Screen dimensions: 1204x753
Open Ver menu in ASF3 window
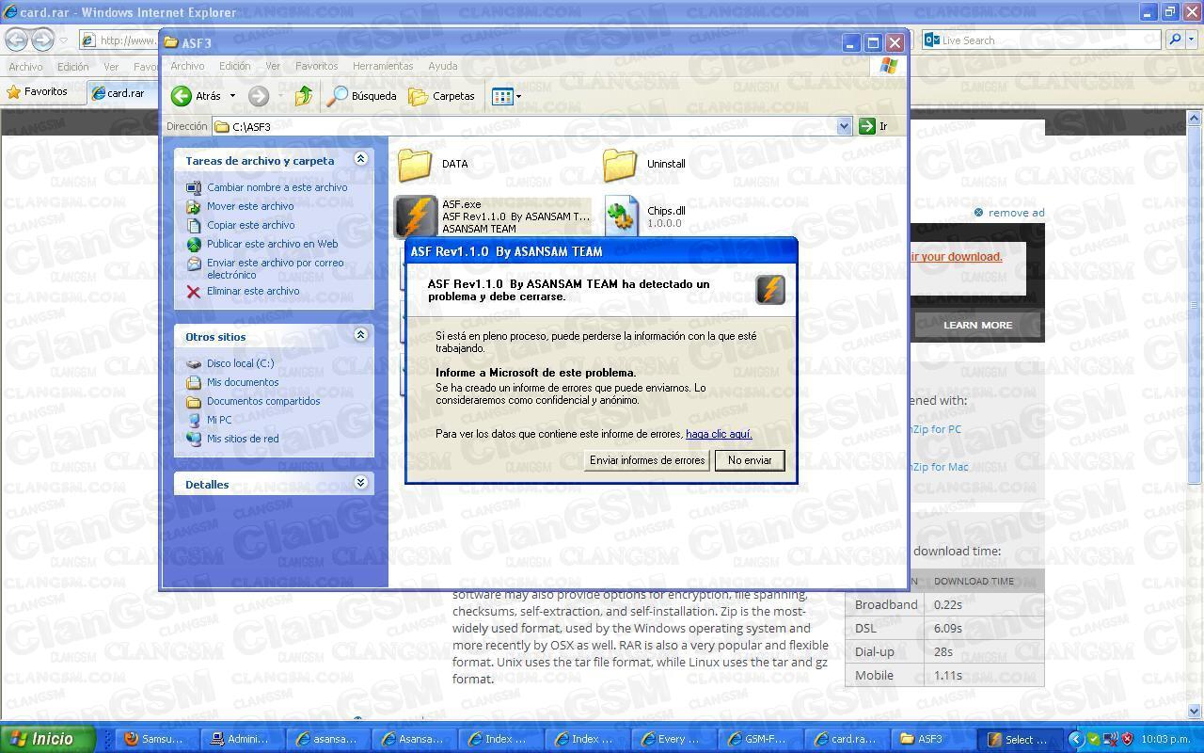pos(273,66)
